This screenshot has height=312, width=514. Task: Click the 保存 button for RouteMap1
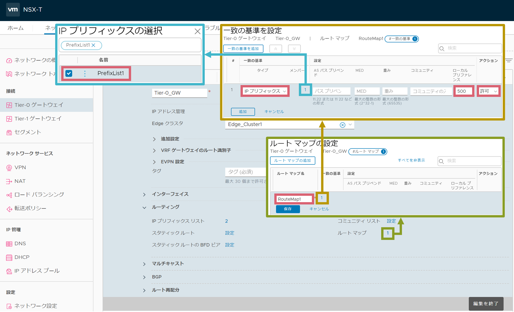(x=288, y=209)
